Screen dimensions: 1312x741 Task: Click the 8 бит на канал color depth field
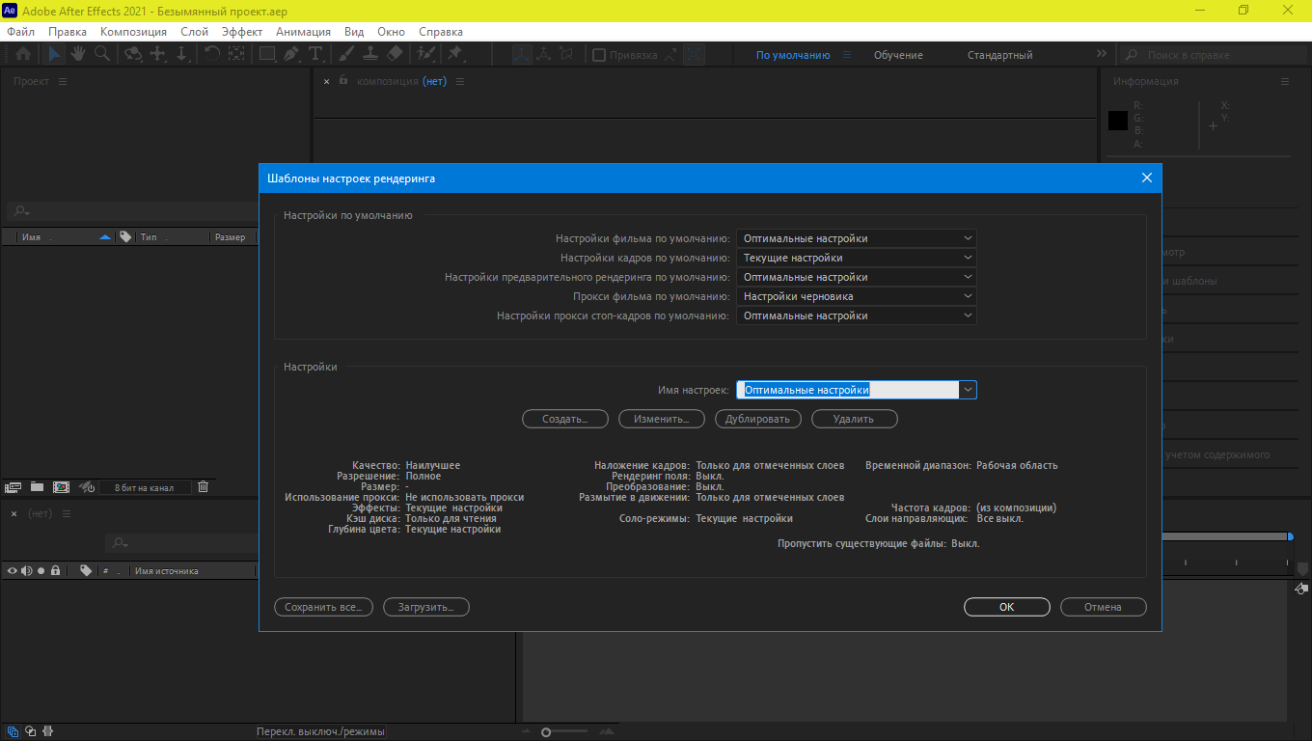(x=144, y=488)
